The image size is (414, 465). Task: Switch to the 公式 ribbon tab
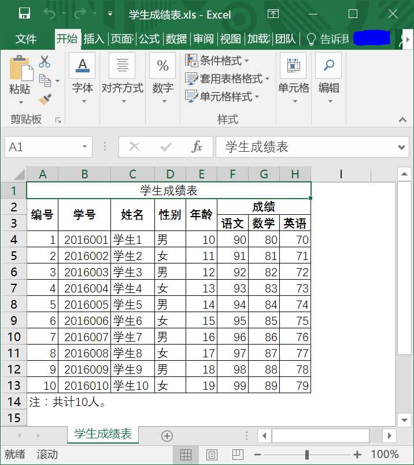(x=149, y=39)
